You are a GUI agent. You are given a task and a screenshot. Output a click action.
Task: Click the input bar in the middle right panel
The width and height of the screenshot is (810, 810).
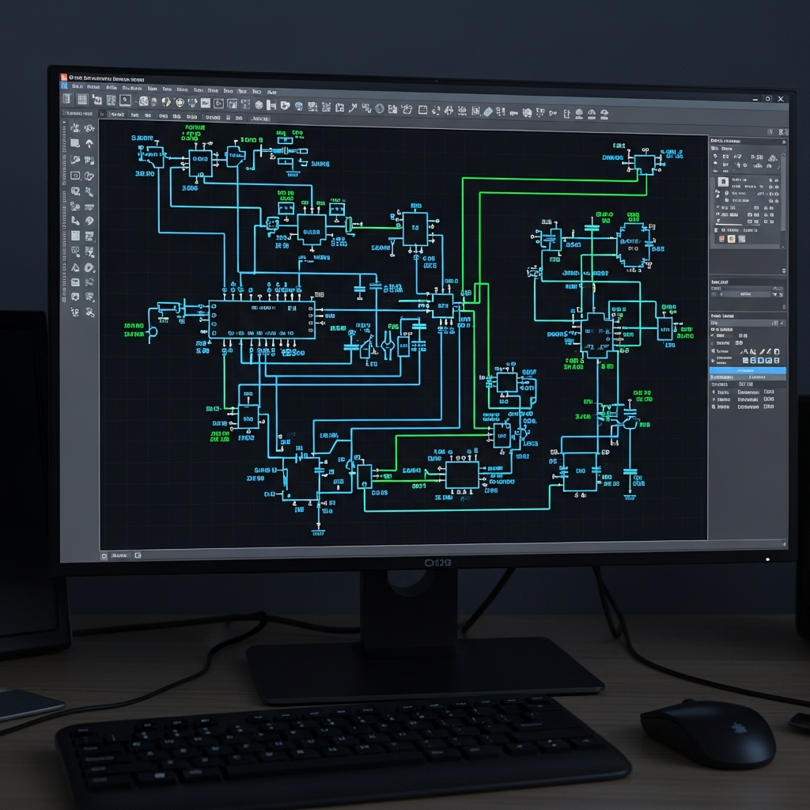click(747, 294)
